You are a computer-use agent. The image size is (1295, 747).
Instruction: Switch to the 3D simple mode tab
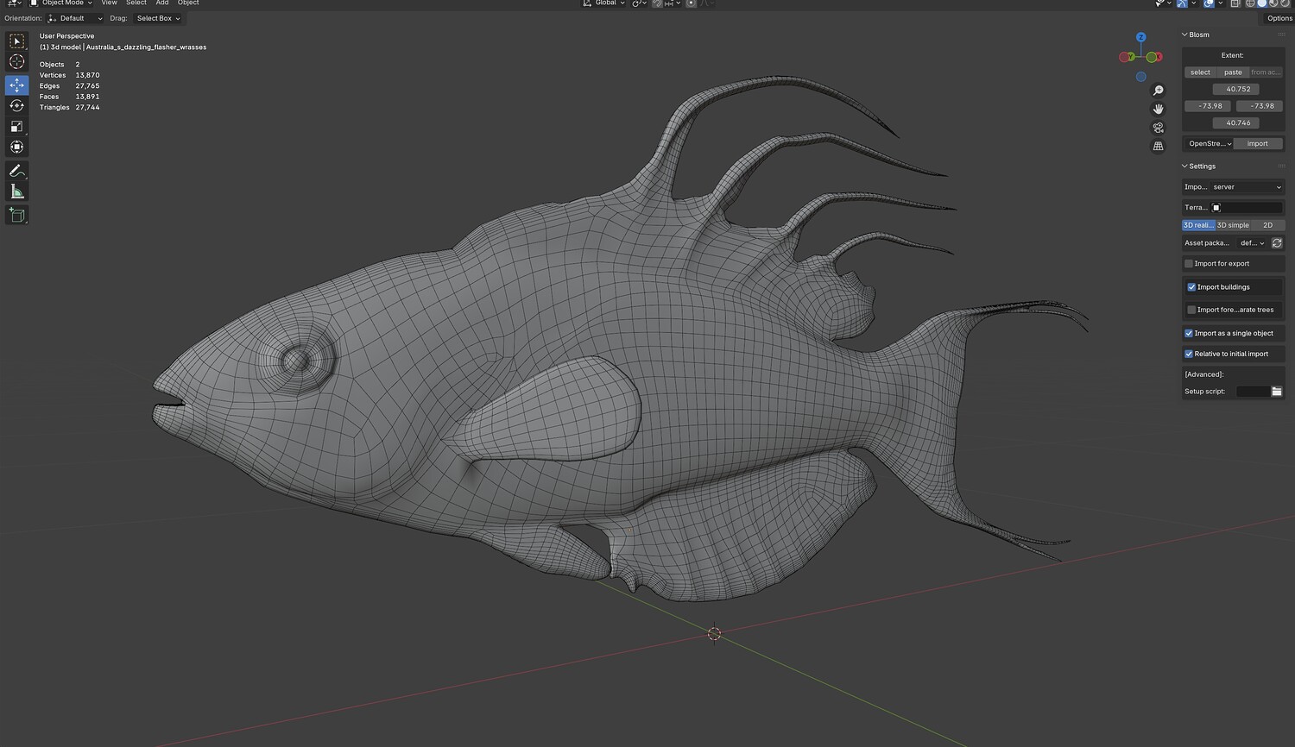pos(1233,225)
